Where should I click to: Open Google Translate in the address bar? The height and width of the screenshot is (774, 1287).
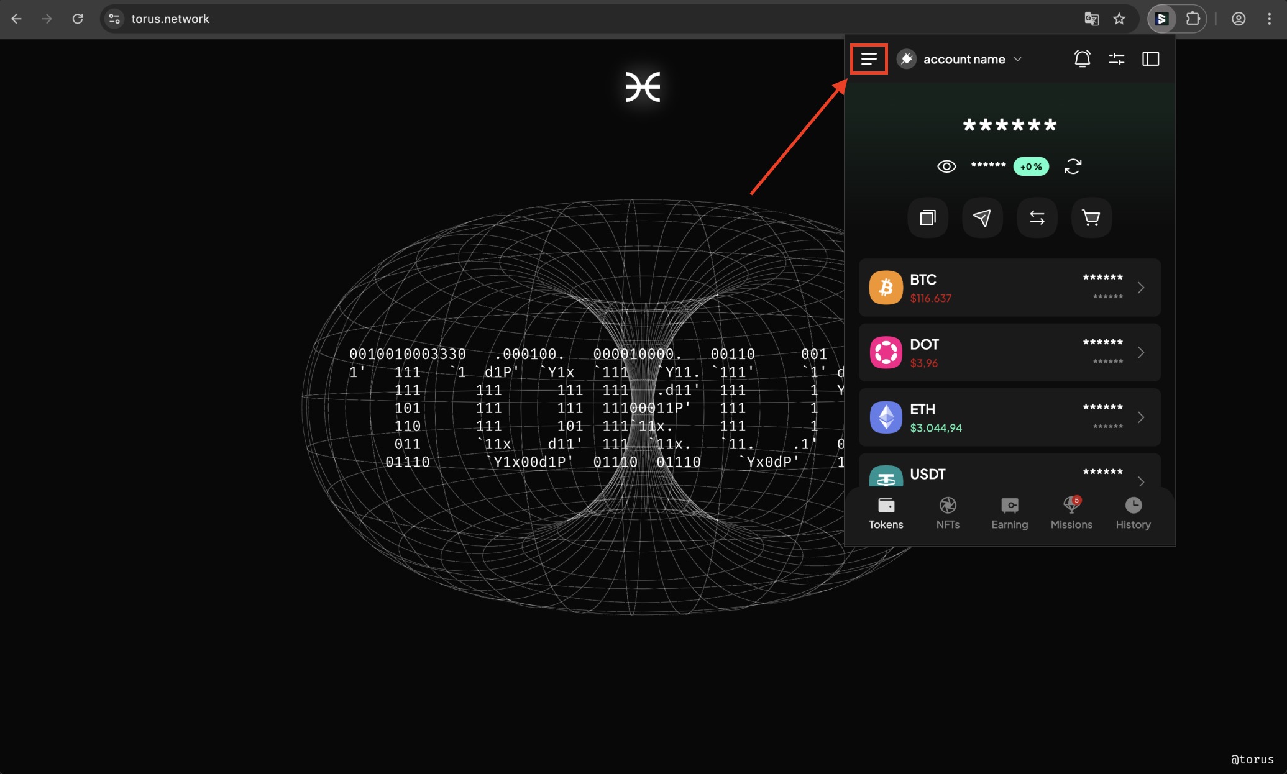pos(1091,19)
